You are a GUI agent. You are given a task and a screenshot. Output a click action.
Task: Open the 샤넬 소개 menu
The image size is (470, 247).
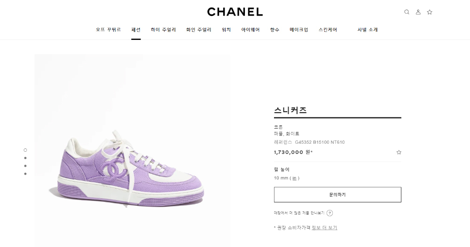pos(368,30)
